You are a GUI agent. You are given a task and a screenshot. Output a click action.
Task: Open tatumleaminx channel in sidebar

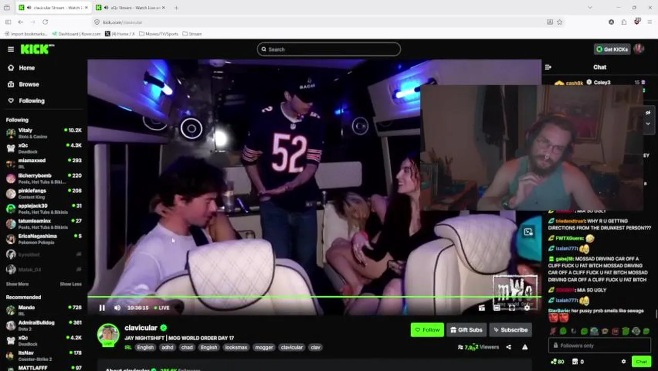pyautogui.click(x=44, y=224)
